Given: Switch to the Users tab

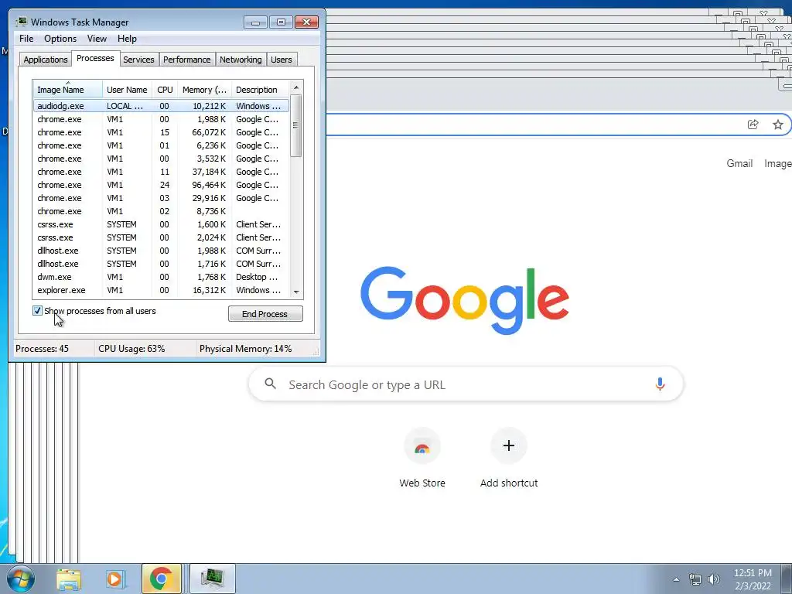Looking at the screenshot, I should point(282,60).
